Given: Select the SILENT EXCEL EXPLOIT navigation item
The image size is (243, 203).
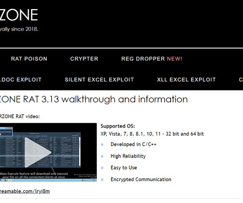Looking at the screenshot, I should [x=99, y=80].
